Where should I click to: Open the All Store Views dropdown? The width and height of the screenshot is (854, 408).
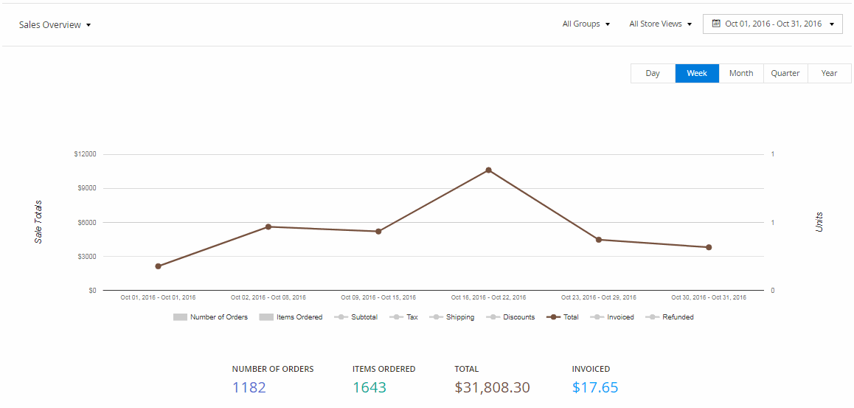point(661,24)
